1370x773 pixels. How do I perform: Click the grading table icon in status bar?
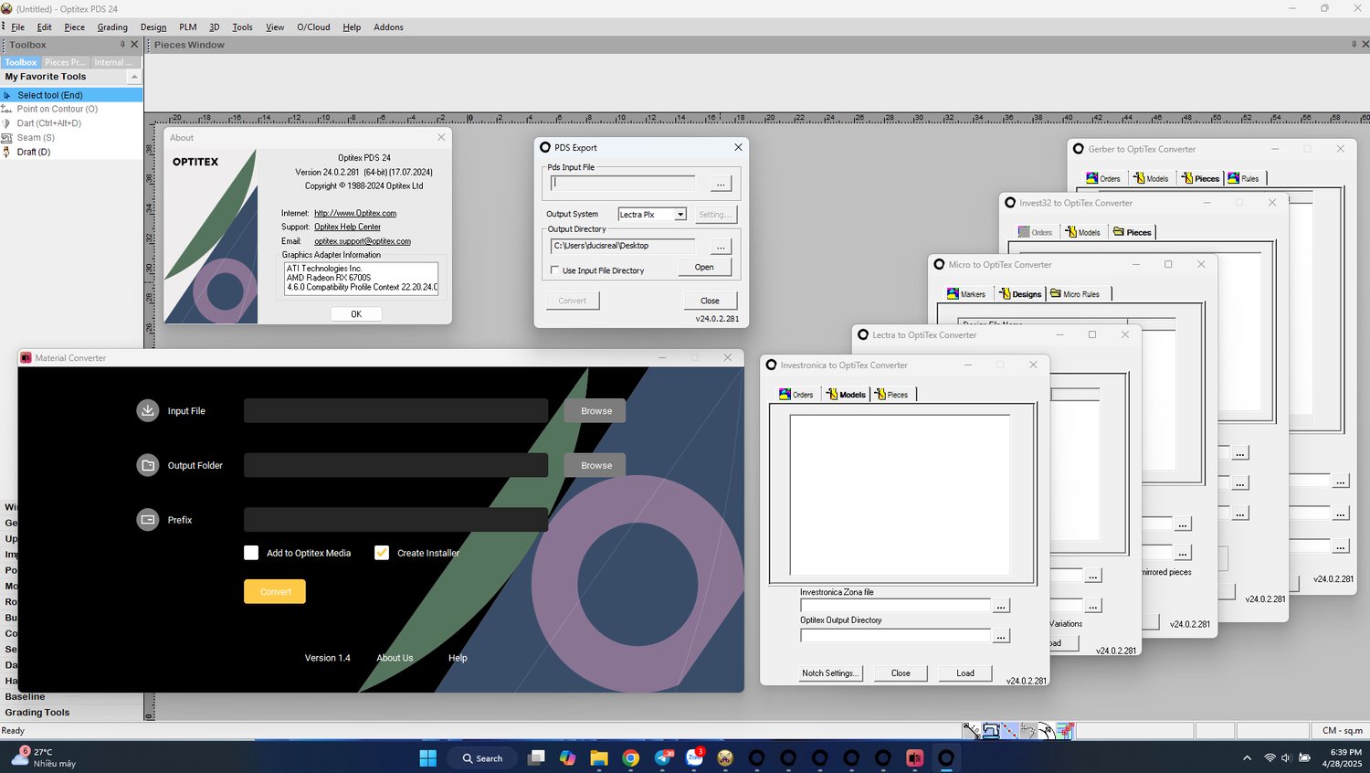click(1065, 730)
